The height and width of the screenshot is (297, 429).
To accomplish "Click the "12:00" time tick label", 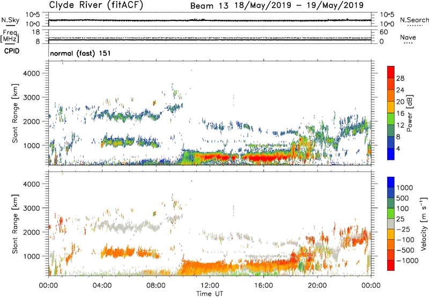I will coord(210,286).
